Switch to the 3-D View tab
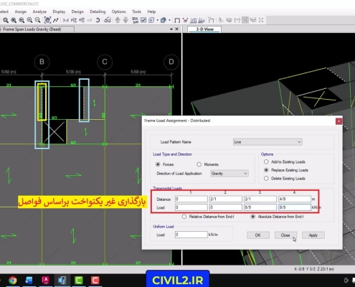The width and height of the screenshot is (355, 287). (x=204, y=29)
